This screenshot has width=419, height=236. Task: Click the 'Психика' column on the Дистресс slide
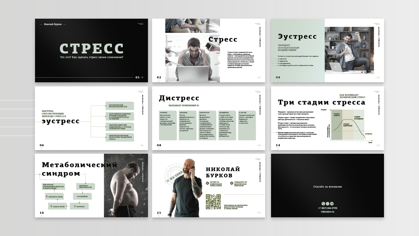click(x=168, y=126)
